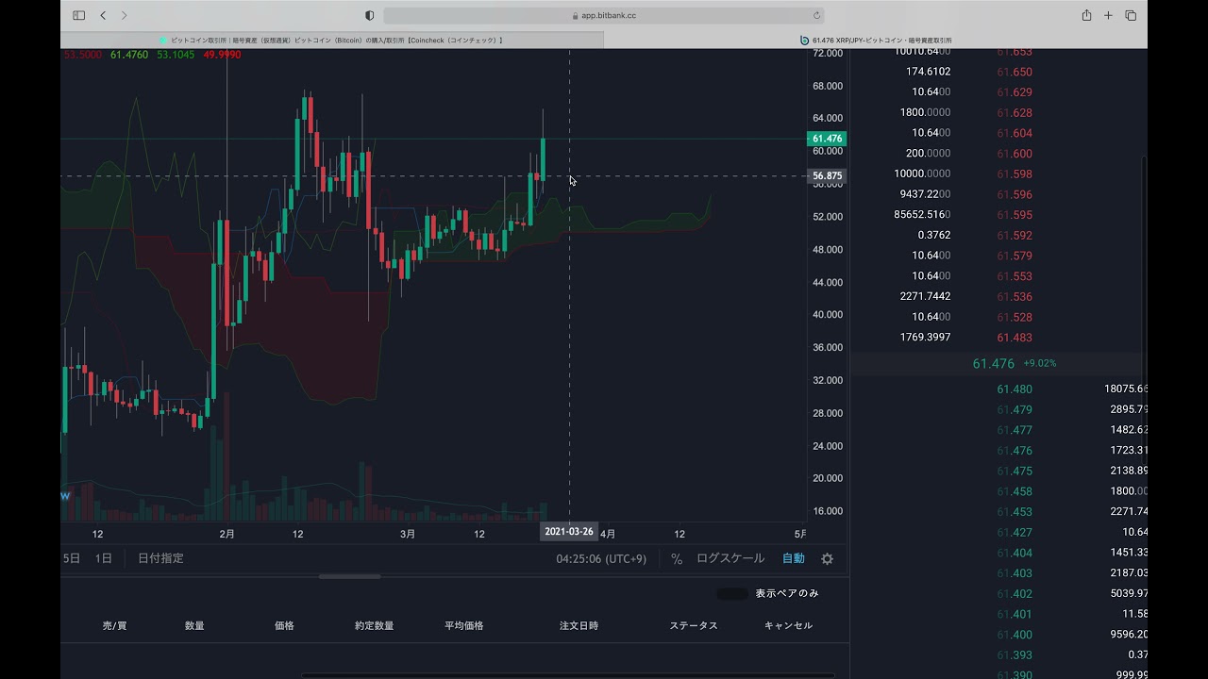Enable 自動 auto scale

(793, 559)
